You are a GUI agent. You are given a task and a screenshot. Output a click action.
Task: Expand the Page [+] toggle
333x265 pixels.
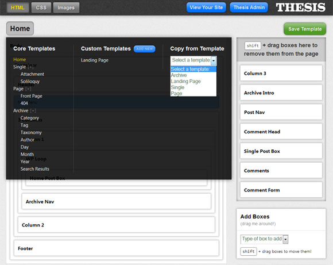click(x=28, y=89)
